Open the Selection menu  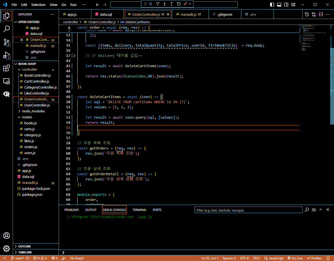[38, 5]
